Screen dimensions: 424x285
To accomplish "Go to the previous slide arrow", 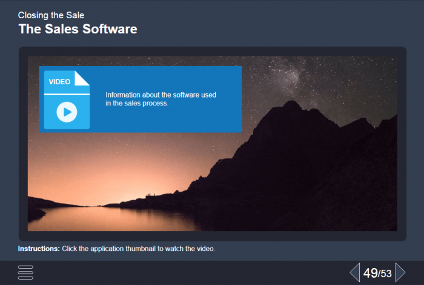I will (x=354, y=272).
